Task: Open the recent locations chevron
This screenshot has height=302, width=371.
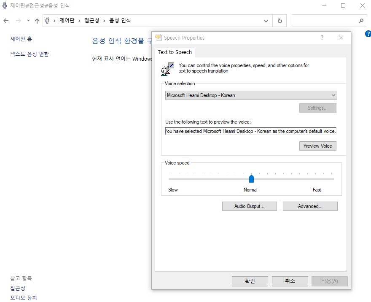Action: pos(28,21)
